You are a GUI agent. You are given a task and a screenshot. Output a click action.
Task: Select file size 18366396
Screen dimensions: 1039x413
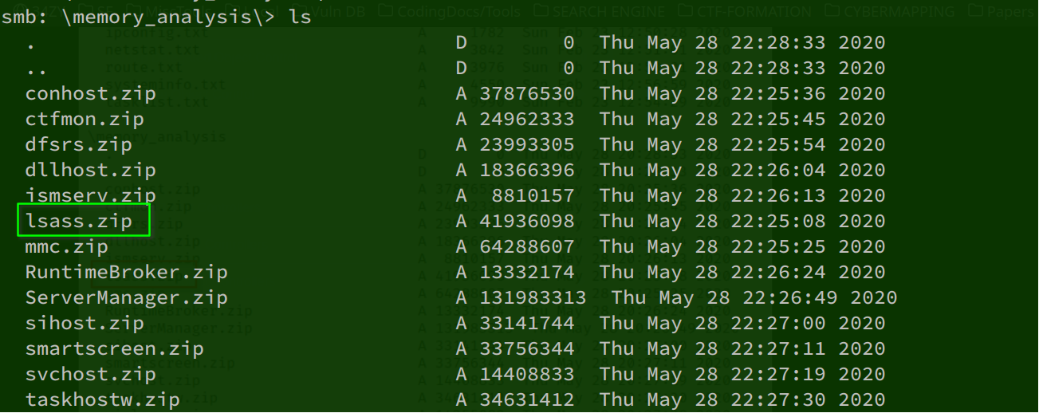(x=527, y=171)
